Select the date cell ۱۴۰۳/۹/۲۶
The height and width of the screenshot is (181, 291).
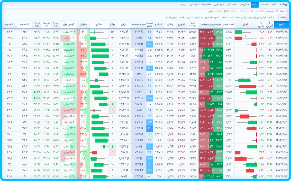click(x=281, y=44)
